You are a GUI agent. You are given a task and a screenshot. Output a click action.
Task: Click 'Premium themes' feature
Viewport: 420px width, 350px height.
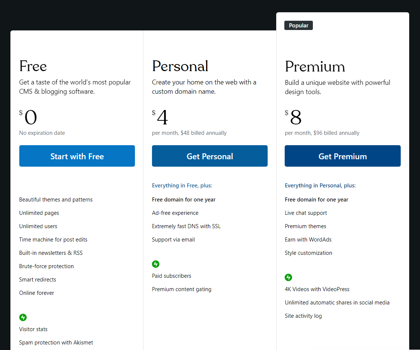pyautogui.click(x=305, y=226)
